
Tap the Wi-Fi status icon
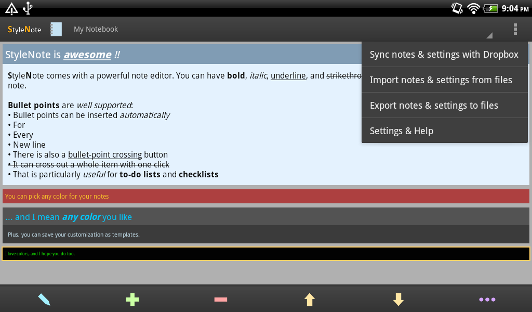pyautogui.click(x=473, y=8)
